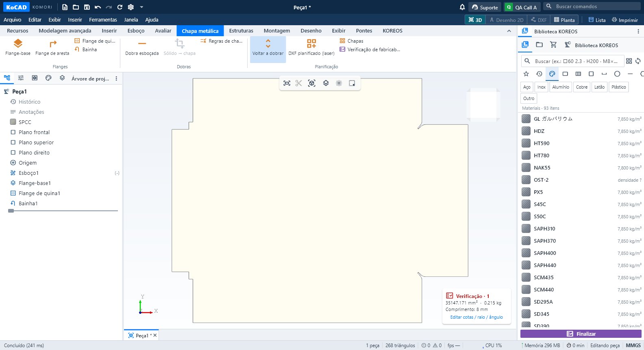Image resolution: width=644 pixels, height=350 pixels.
Task: Open the notifications bell
Action: (x=462, y=7)
